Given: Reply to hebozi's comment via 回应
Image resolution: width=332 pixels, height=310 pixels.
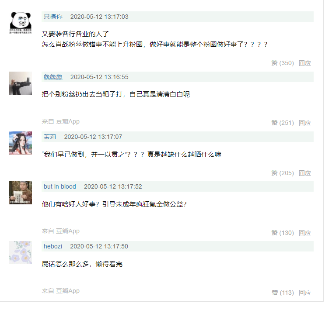Looking at the screenshot, I should point(305,293).
